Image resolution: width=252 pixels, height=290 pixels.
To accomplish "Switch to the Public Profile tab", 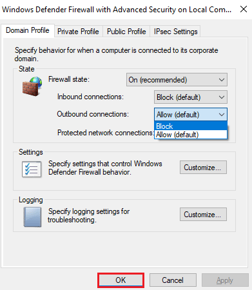I will coord(126,32).
